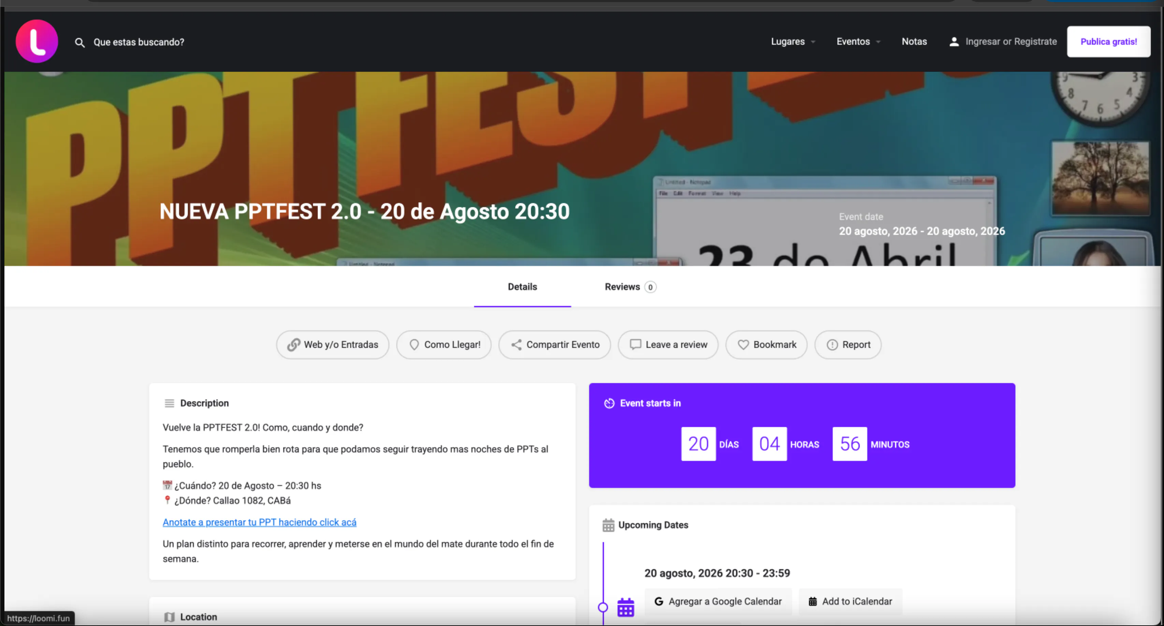
Task: Click the 'Event starts in' heading
Action: click(x=650, y=403)
